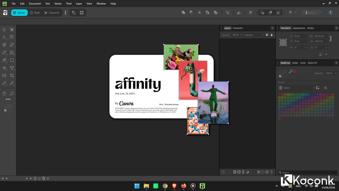Screen dimensions: 339x191
Task: Switch to the Character tab
Action: (238, 28)
